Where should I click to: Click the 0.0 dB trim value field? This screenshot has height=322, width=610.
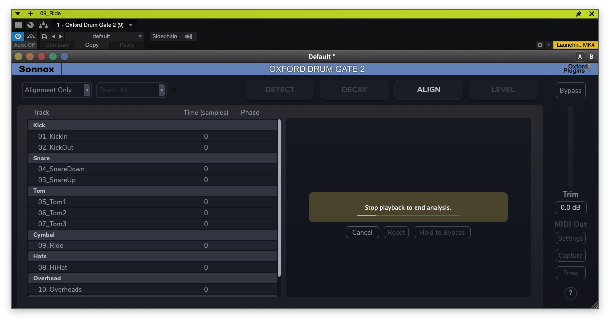571,207
